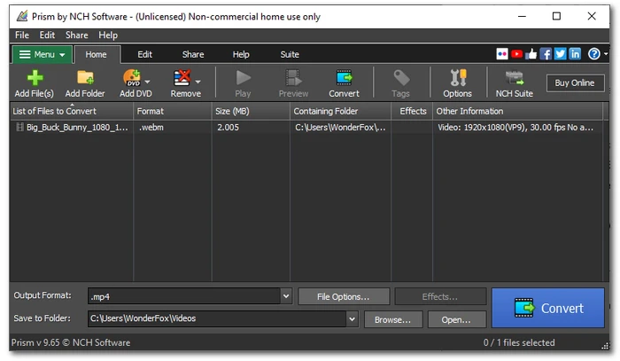Click the Containing Folder column header

pyautogui.click(x=340, y=111)
